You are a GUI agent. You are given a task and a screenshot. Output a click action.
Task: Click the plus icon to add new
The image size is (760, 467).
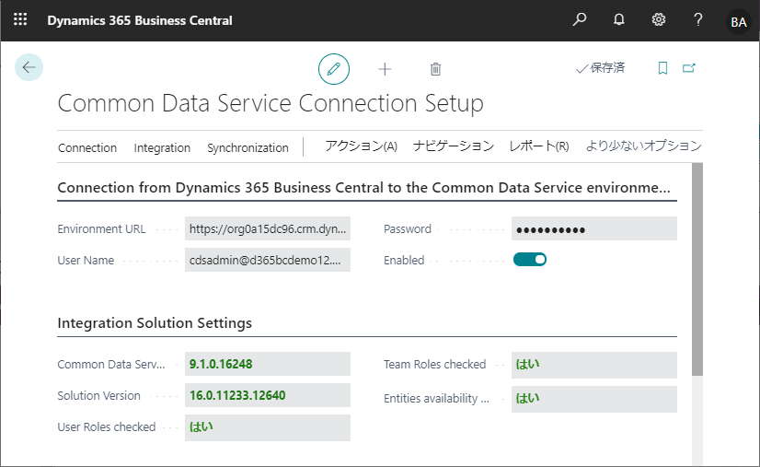click(385, 69)
